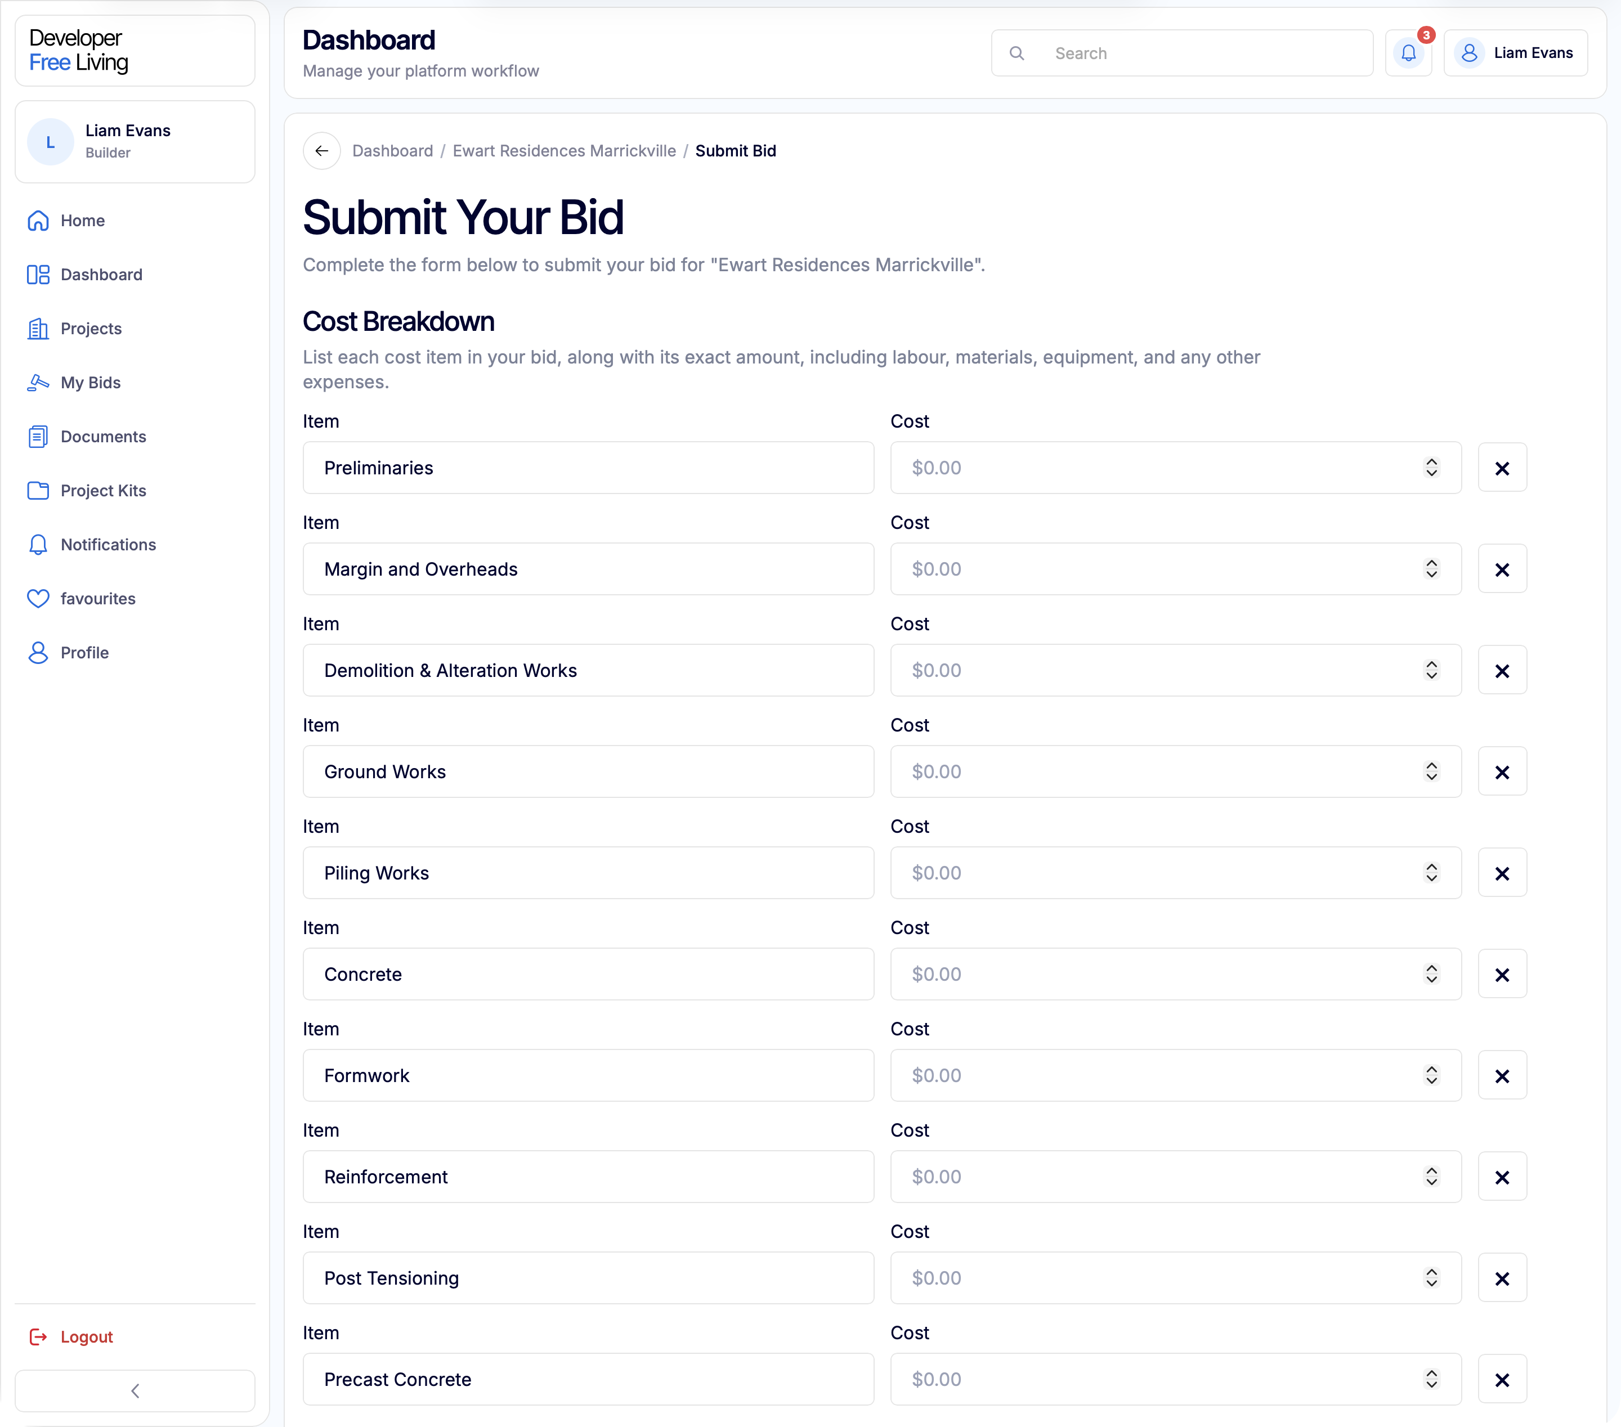1621x1427 pixels.
Task: Edit the Concrete item field
Action: pyautogui.click(x=588, y=975)
